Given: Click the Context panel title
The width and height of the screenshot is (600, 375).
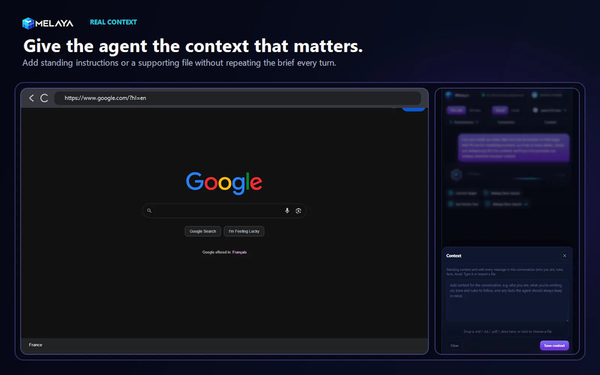Looking at the screenshot, I should 454,256.
